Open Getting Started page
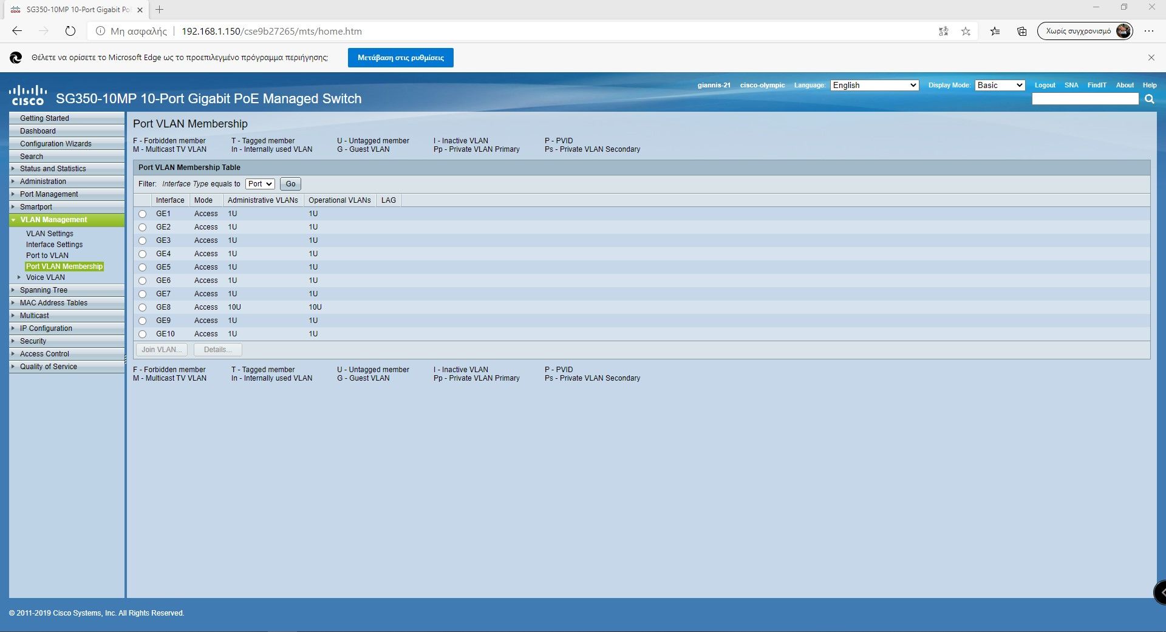Image resolution: width=1166 pixels, height=632 pixels. click(x=67, y=118)
